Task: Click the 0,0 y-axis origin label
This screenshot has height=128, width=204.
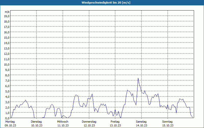Action: [7, 118]
